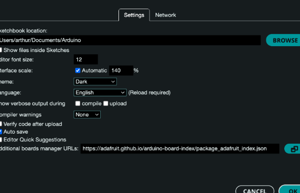This screenshot has height=193, width=300.
Task: Click the sketchbook location path field
Action: (130, 40)
